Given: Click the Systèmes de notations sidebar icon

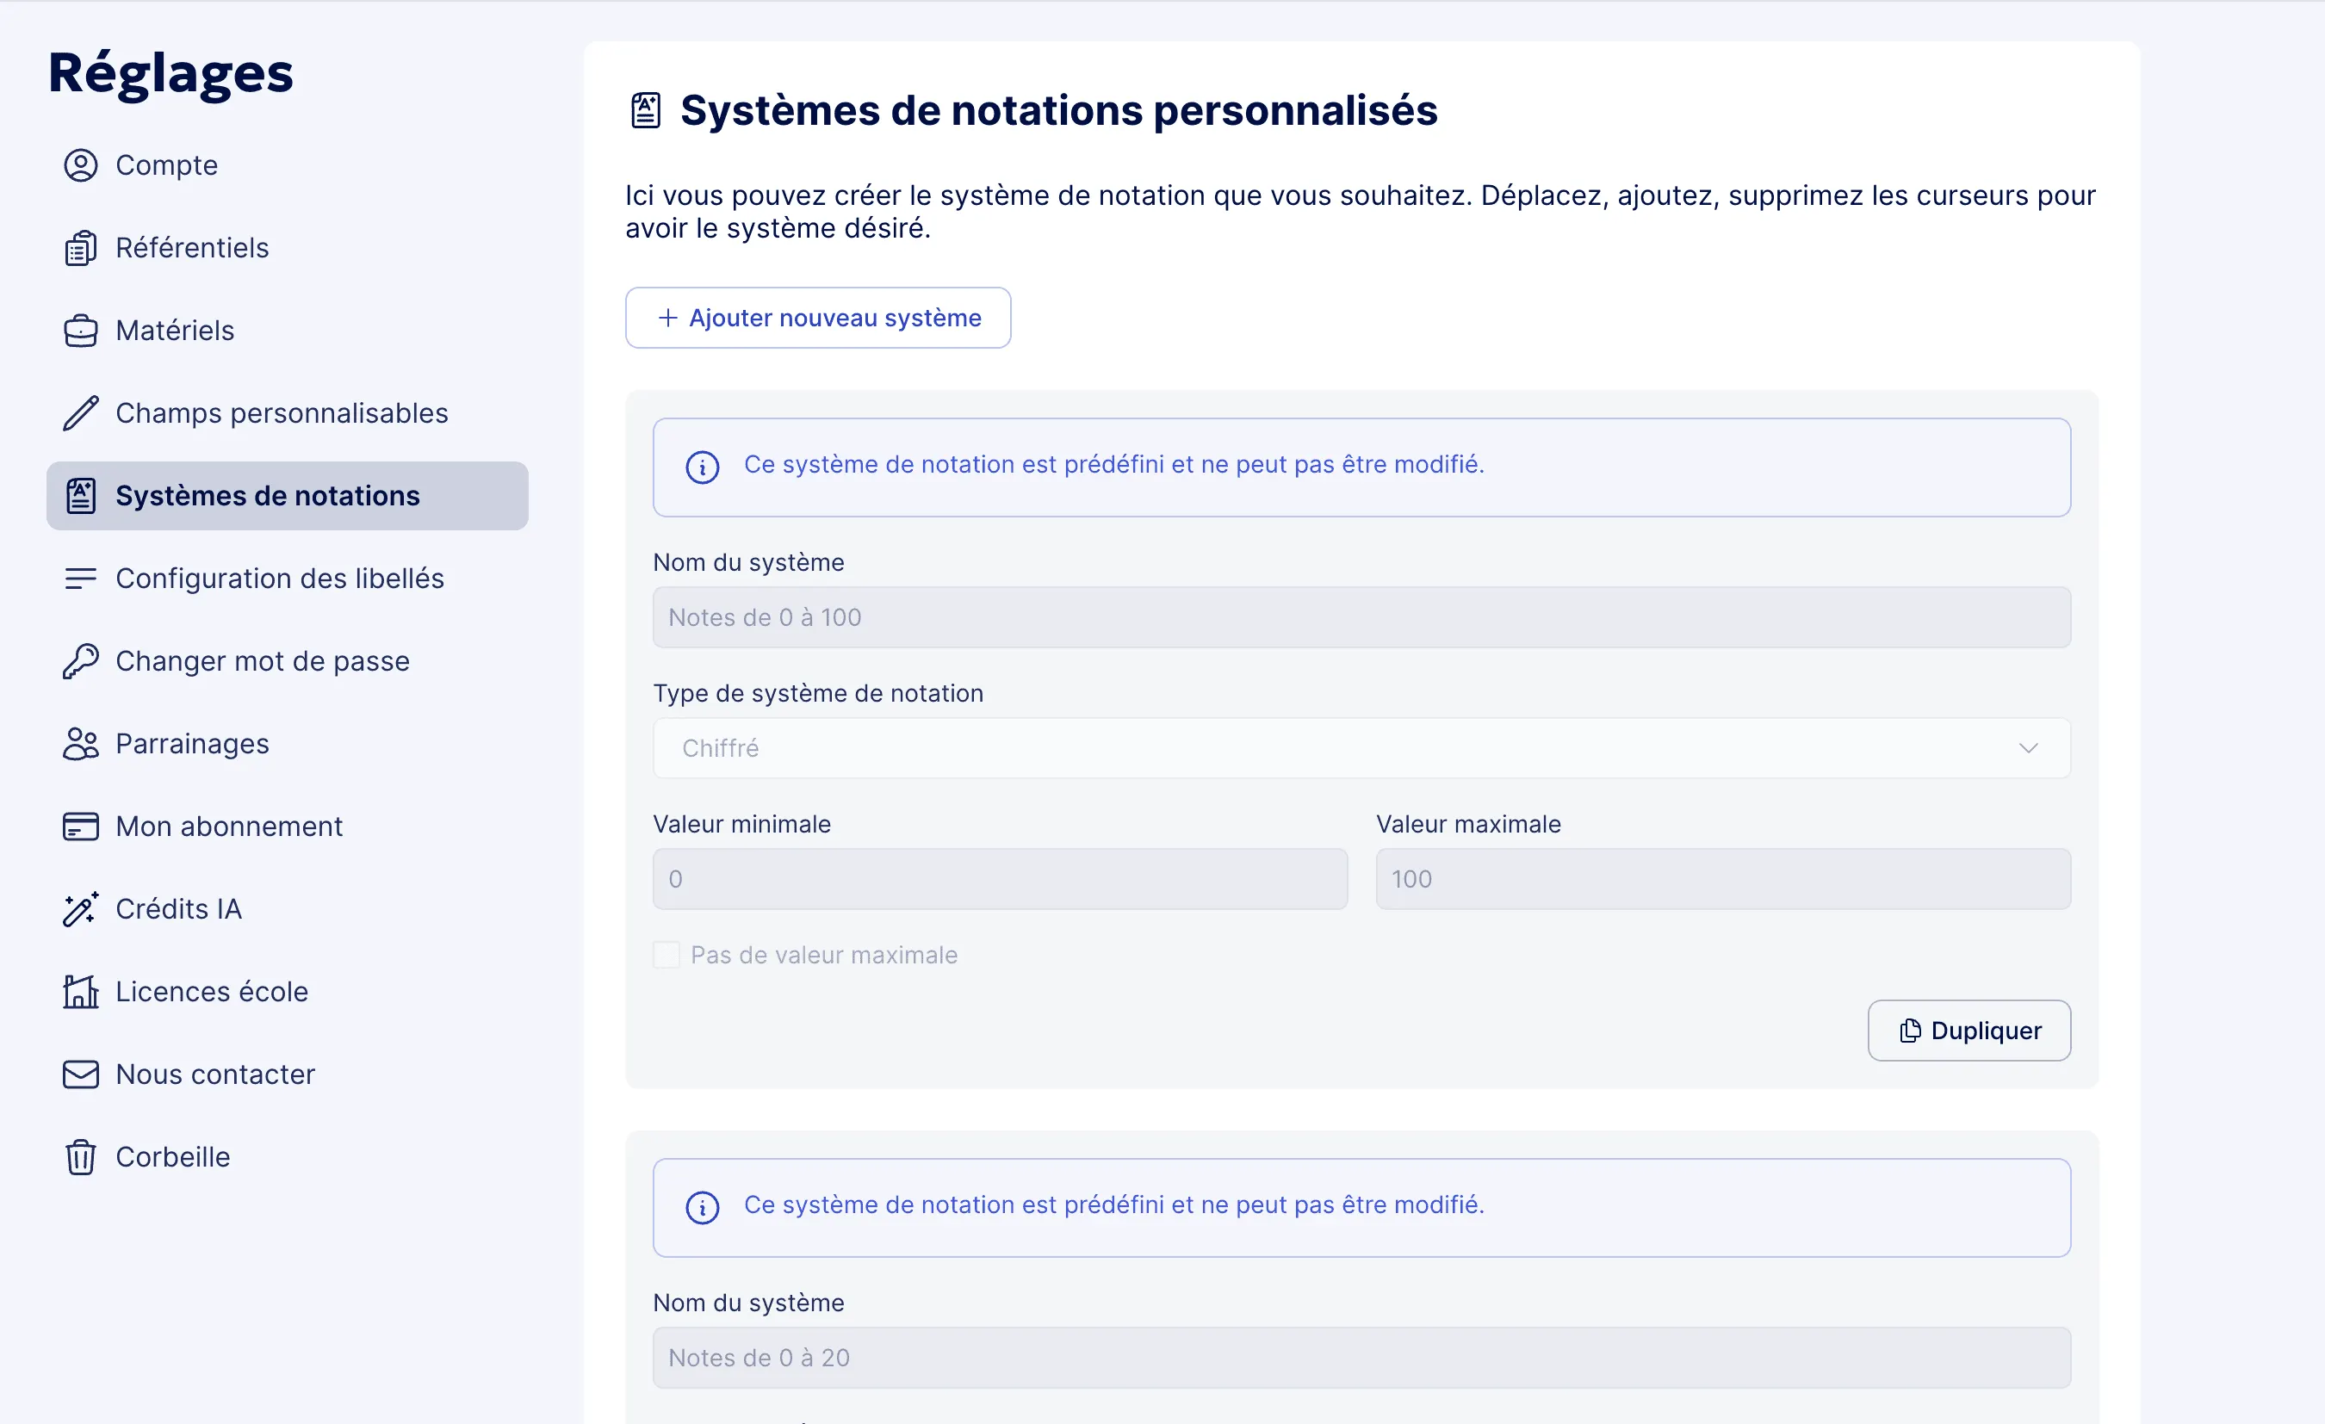Looking at the screenshot, I should pos(80,495).
